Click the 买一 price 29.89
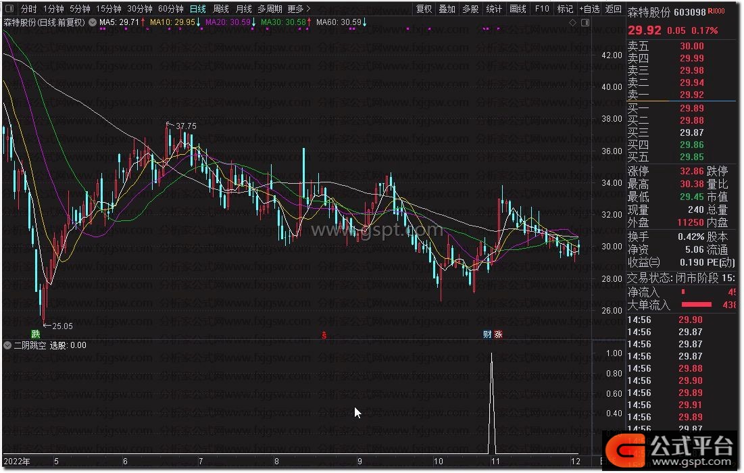This screenshot has height=473, width=744. pos(692,108)
